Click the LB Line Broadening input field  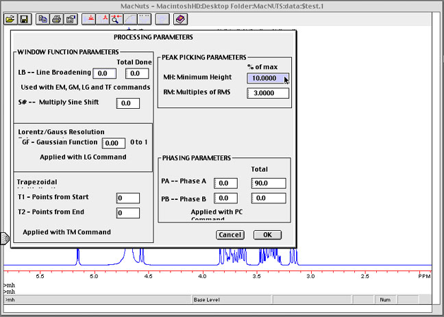pos(105,73)
